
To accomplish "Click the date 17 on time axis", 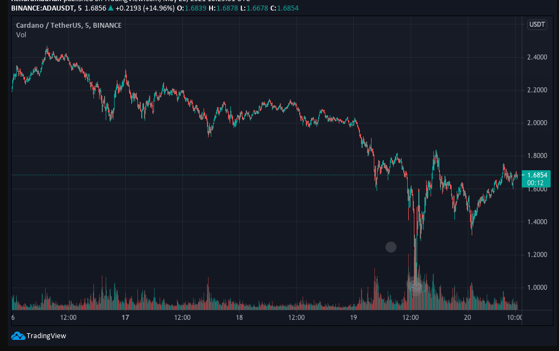I will tap(125, 318).
